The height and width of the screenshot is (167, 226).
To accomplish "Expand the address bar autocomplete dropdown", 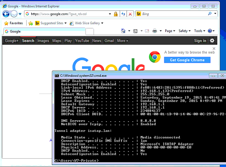I will coord(110,14).
